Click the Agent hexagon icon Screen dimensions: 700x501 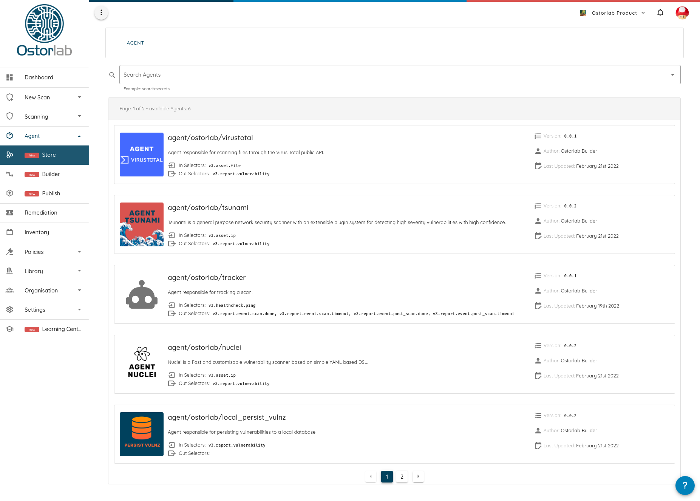pos(10,136)
